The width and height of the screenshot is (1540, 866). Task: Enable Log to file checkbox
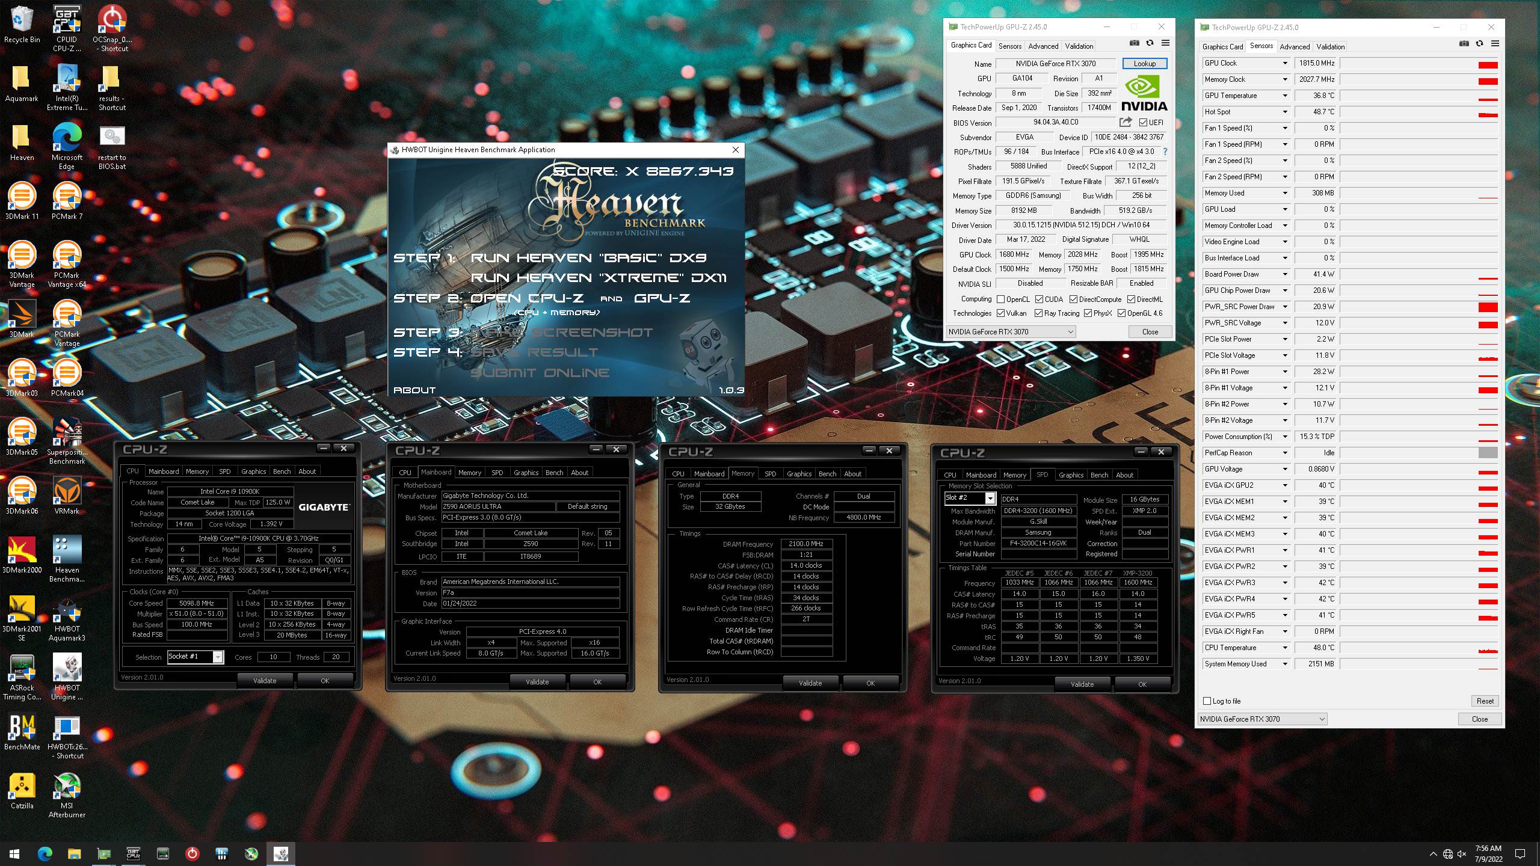click(x=1207, y=701)
